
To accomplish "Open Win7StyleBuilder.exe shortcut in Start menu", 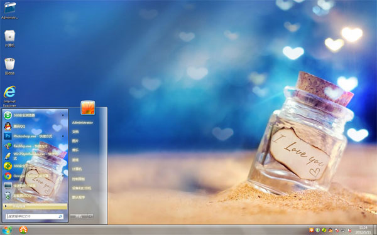I will [35, 156].
